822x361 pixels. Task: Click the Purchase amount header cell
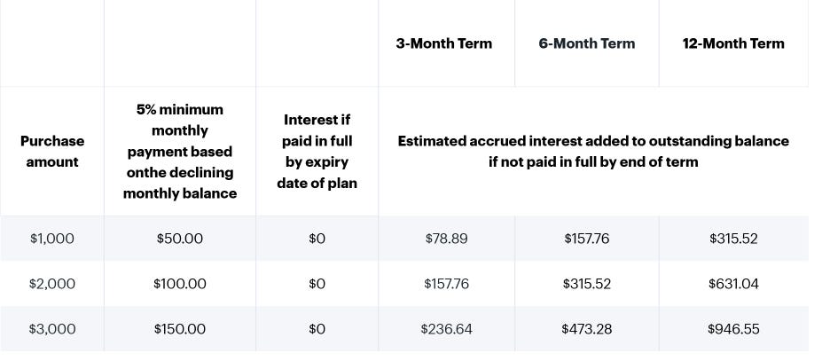[52, 151]
